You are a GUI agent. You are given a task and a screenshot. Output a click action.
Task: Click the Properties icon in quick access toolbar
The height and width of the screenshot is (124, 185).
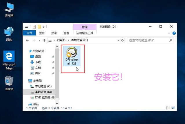(x=34, y=27)
